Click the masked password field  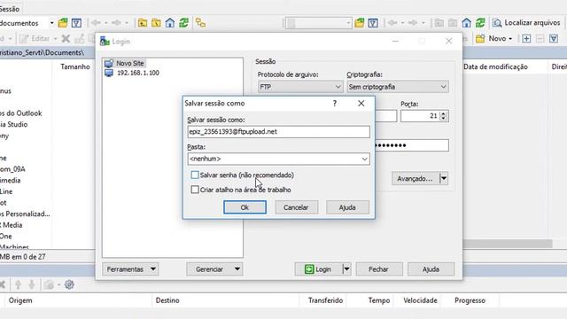tap(412, 145)
